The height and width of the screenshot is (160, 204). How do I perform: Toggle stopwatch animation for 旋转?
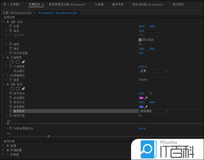pyautogui.click(x=11, y=44)
